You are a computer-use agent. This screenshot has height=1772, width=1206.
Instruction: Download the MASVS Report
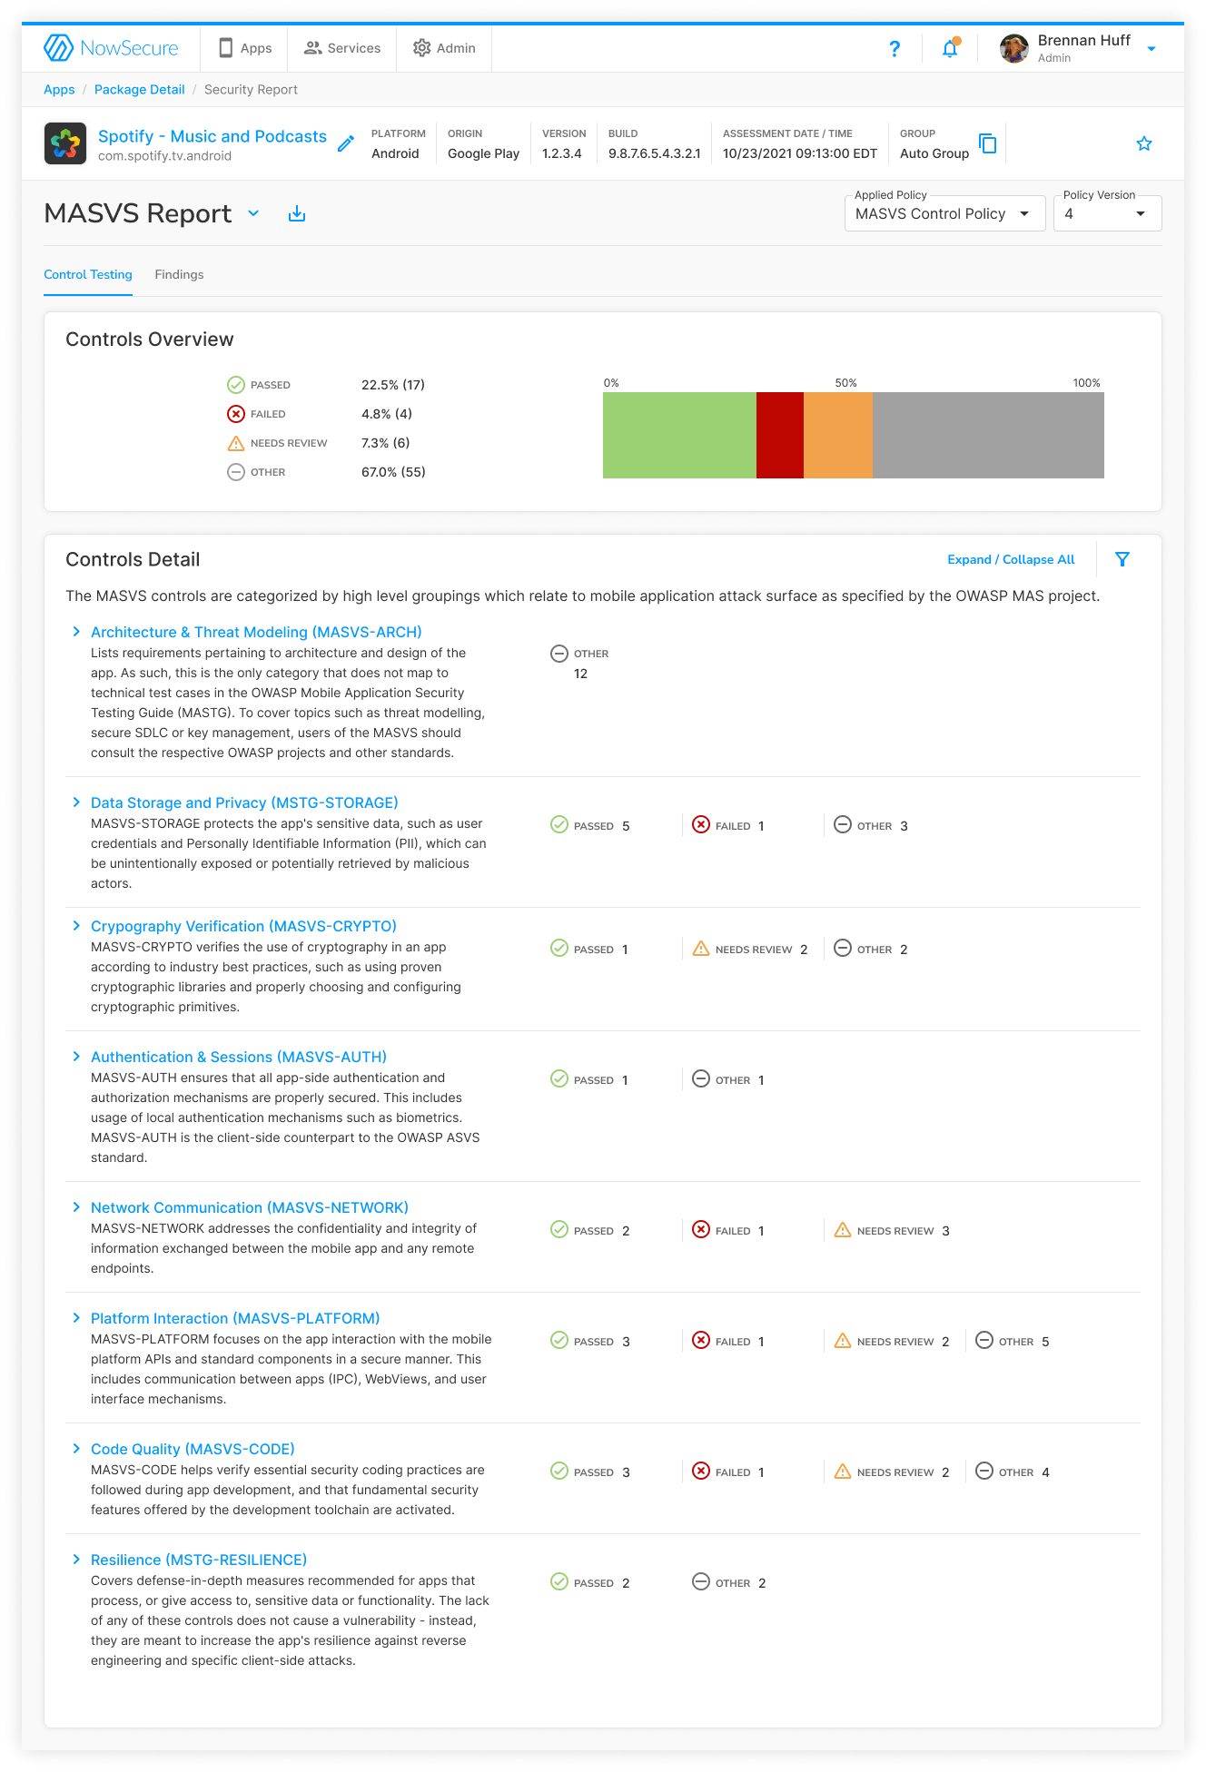pyautogui.click(x=297, y=214)
